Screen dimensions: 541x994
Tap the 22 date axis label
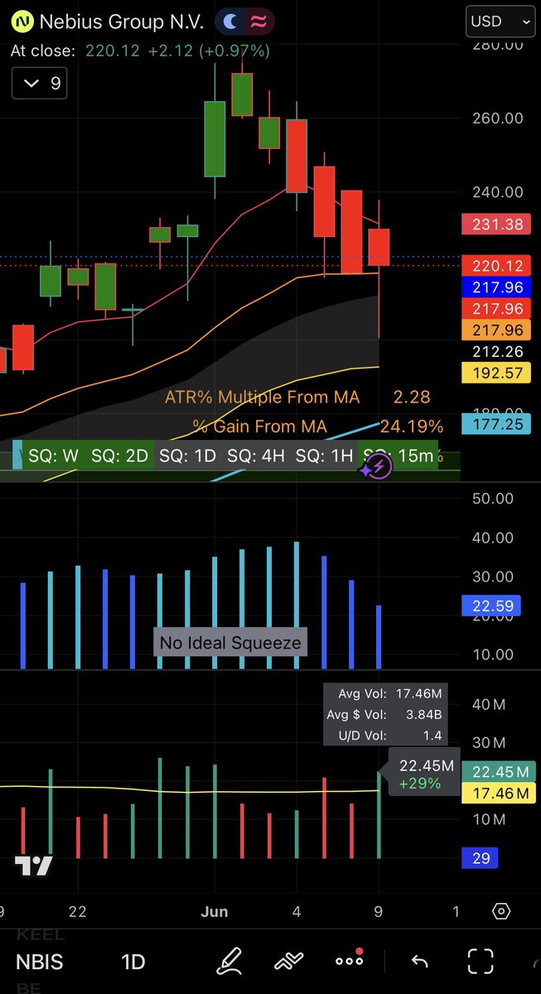[78, 911]
